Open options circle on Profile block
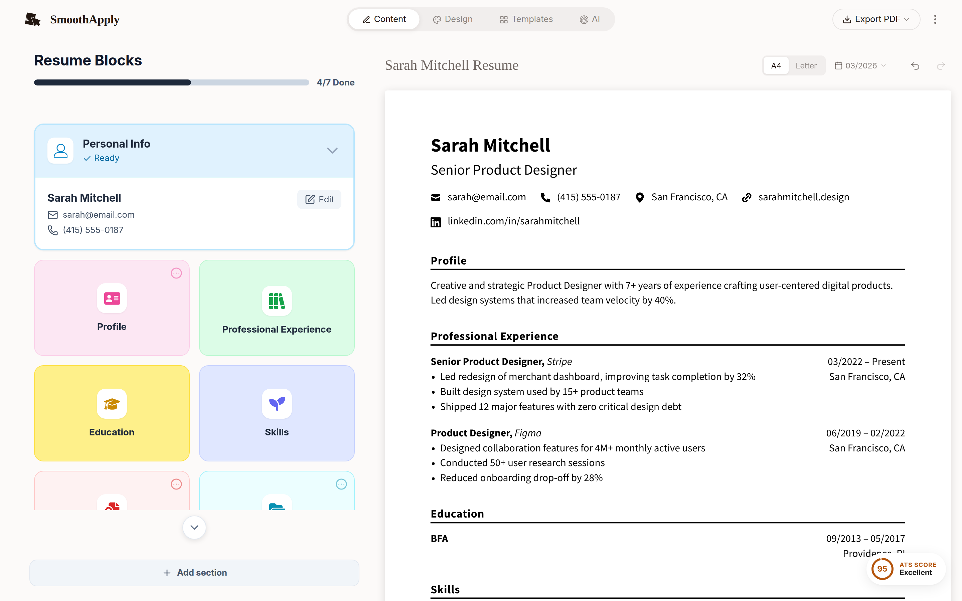Viewport: 962px width, 601px height. 176,273
